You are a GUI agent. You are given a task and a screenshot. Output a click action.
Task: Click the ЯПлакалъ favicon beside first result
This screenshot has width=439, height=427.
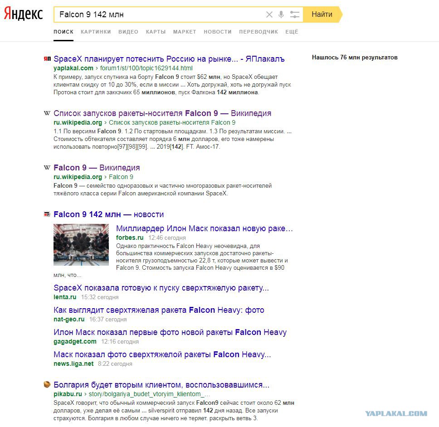pos(47,59)
